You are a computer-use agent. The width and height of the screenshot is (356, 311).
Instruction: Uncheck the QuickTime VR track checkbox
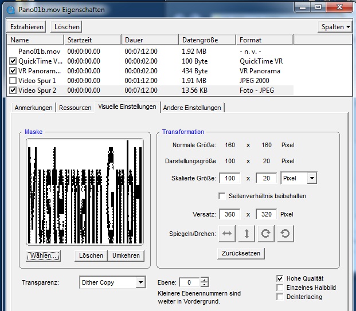13,61
